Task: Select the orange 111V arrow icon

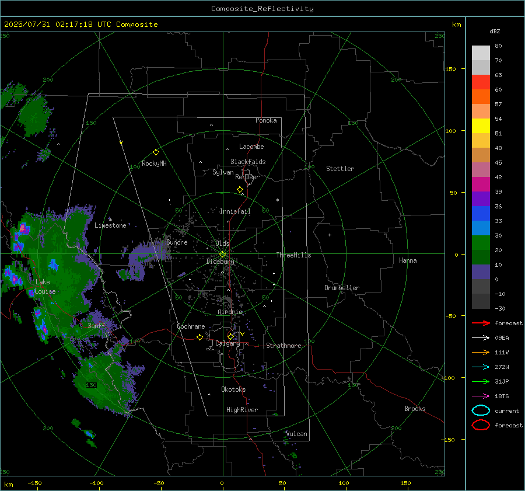Action: [x=481, y=352]
